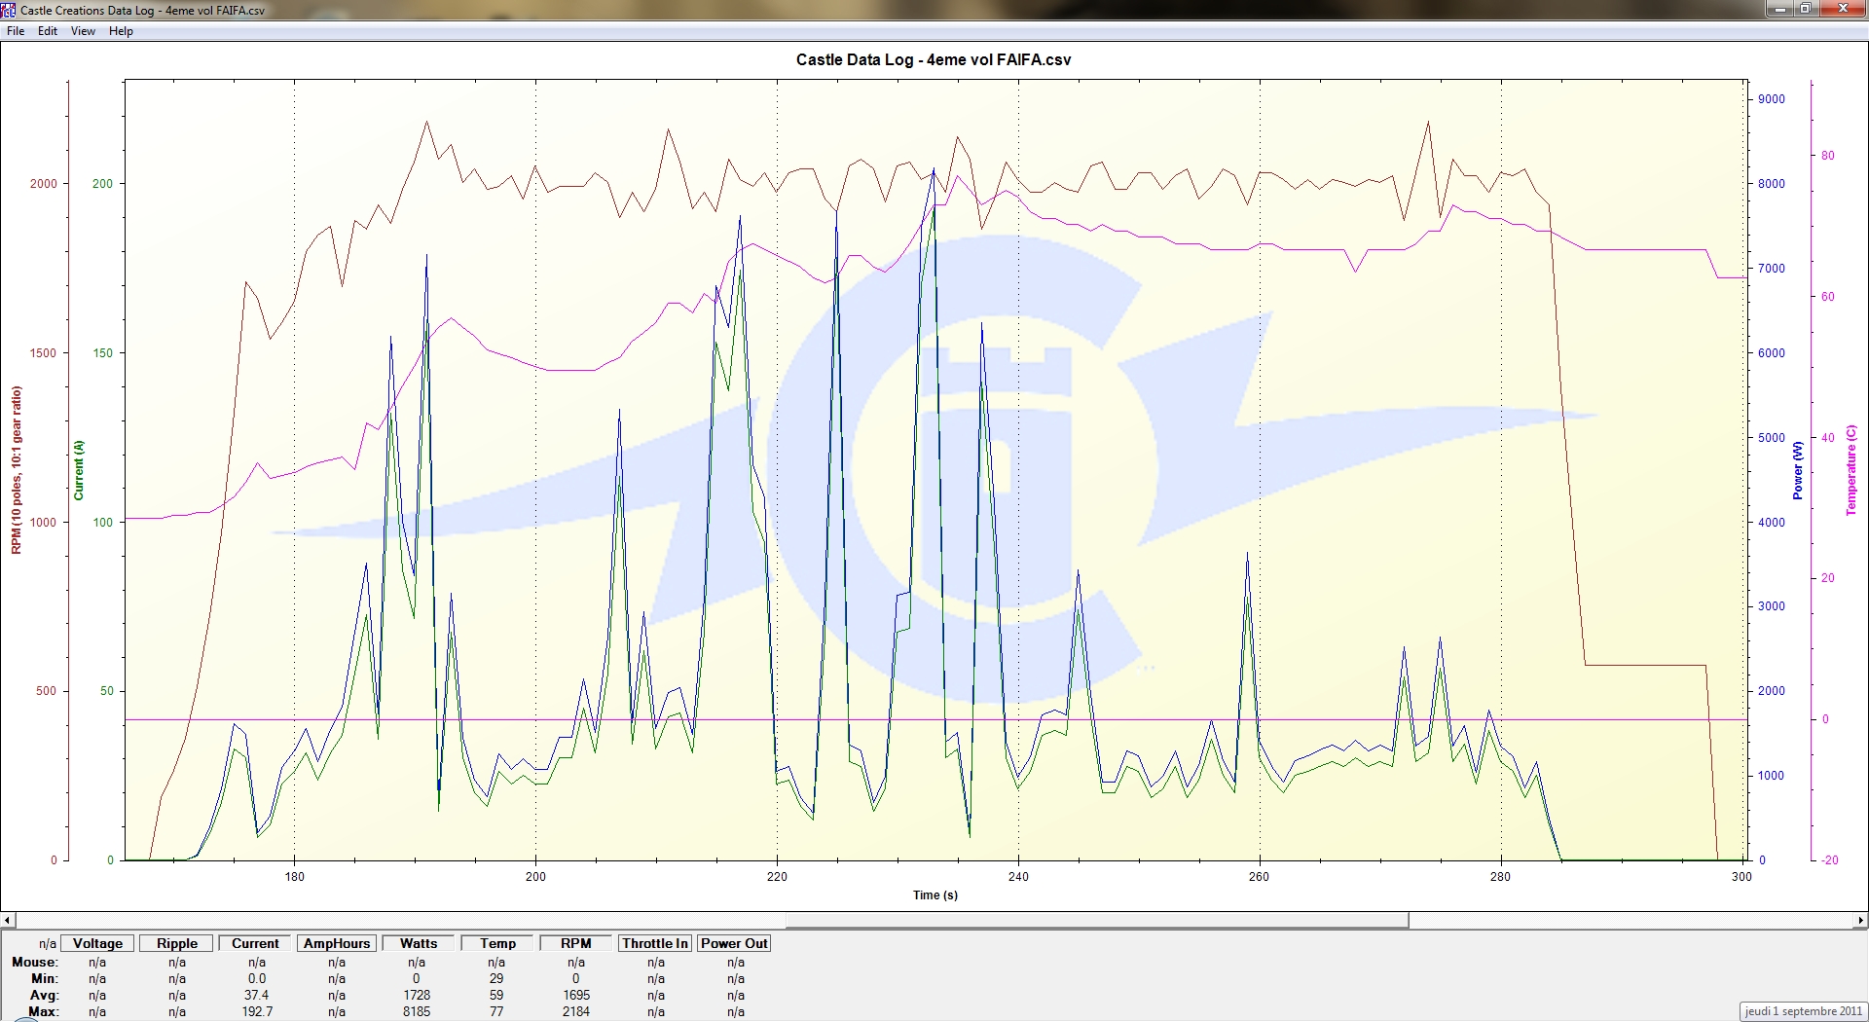Toggle the Temp data series button
The height and width of the screenshot is (1022, 1869).
click(497, 943)
